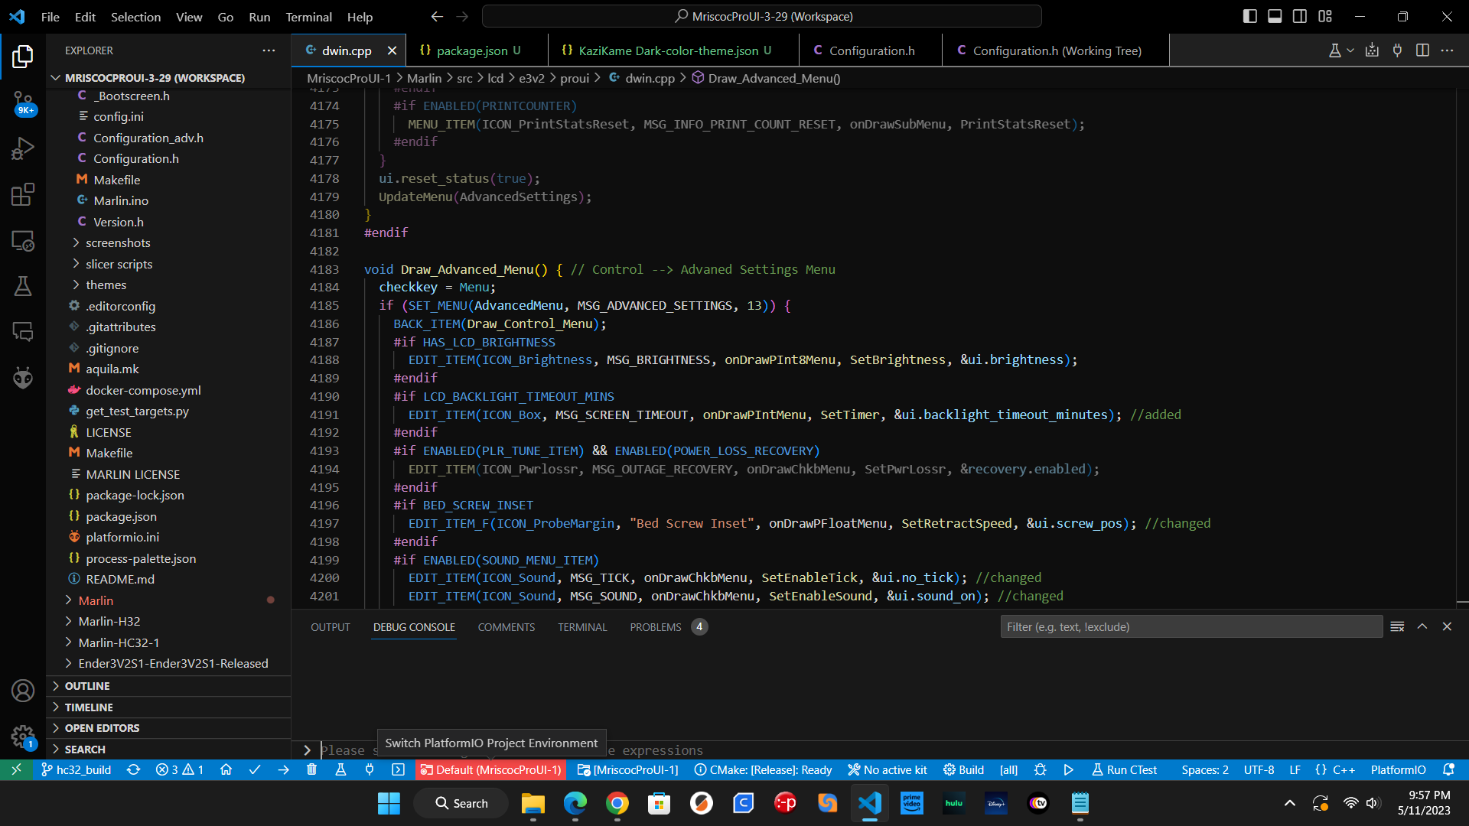
Task: Click PlatformIO Clean trash icon
Action: [x=311, y=769]
